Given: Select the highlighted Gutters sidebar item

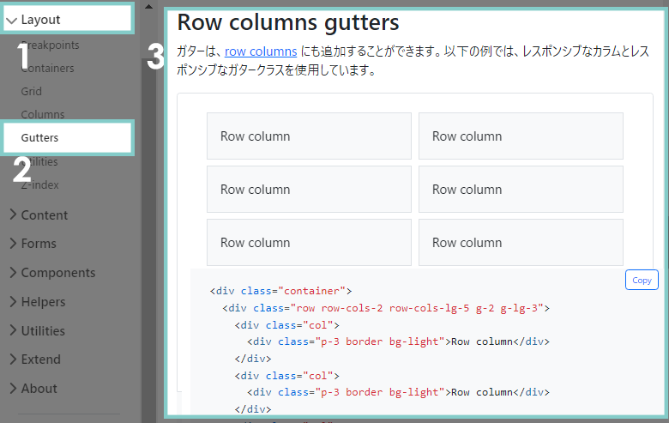Looking at the screenshot, I should 39,137.
